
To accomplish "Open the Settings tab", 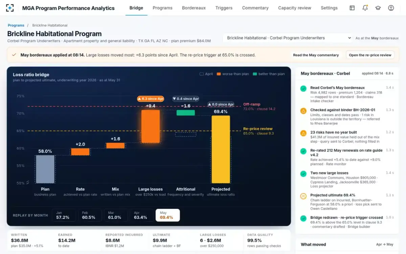I will pyautogui.click(x=329, y=8).
